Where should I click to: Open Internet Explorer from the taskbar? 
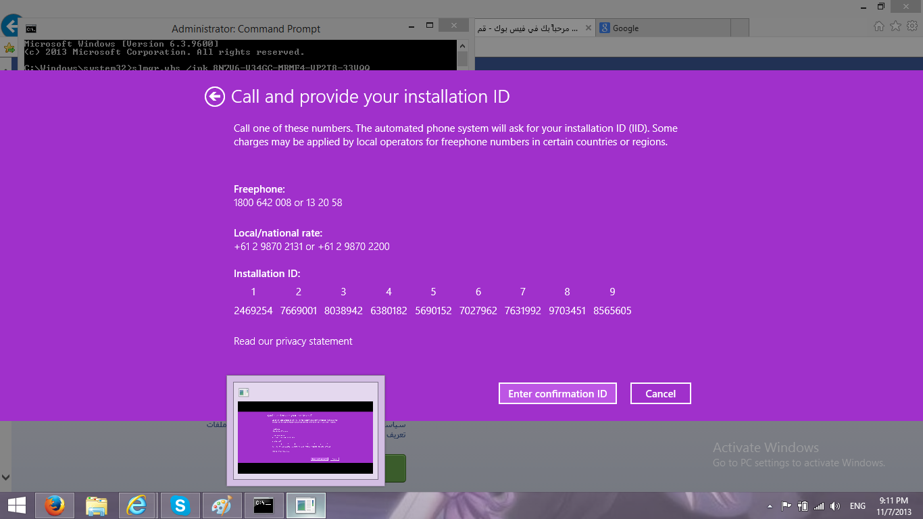click(137, 505)
